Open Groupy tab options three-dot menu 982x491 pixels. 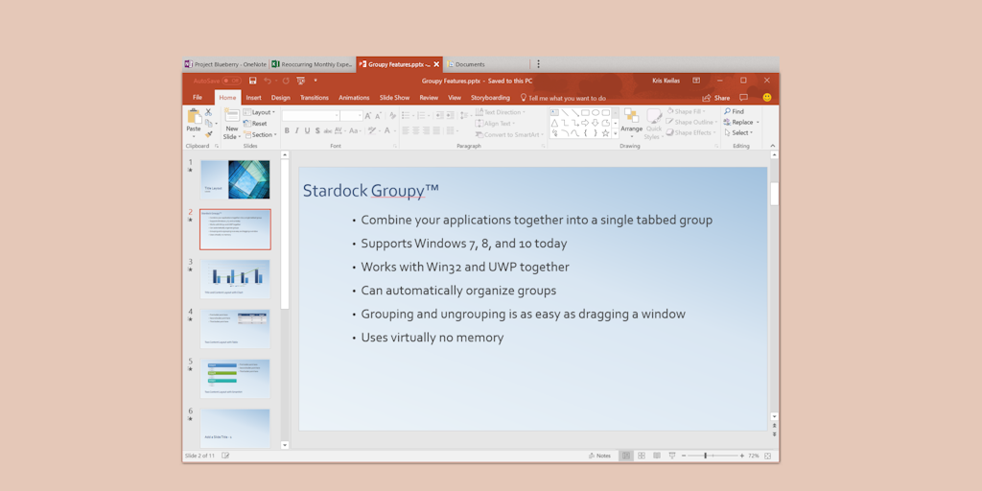(x=538, y=64)
